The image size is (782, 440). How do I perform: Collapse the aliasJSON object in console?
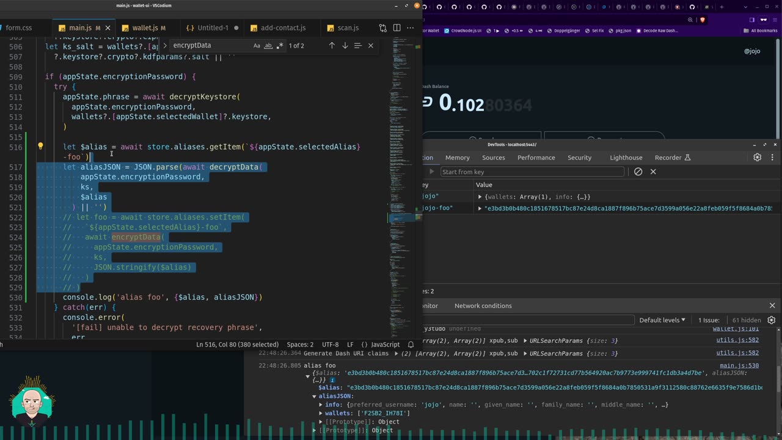pos(315,397)
